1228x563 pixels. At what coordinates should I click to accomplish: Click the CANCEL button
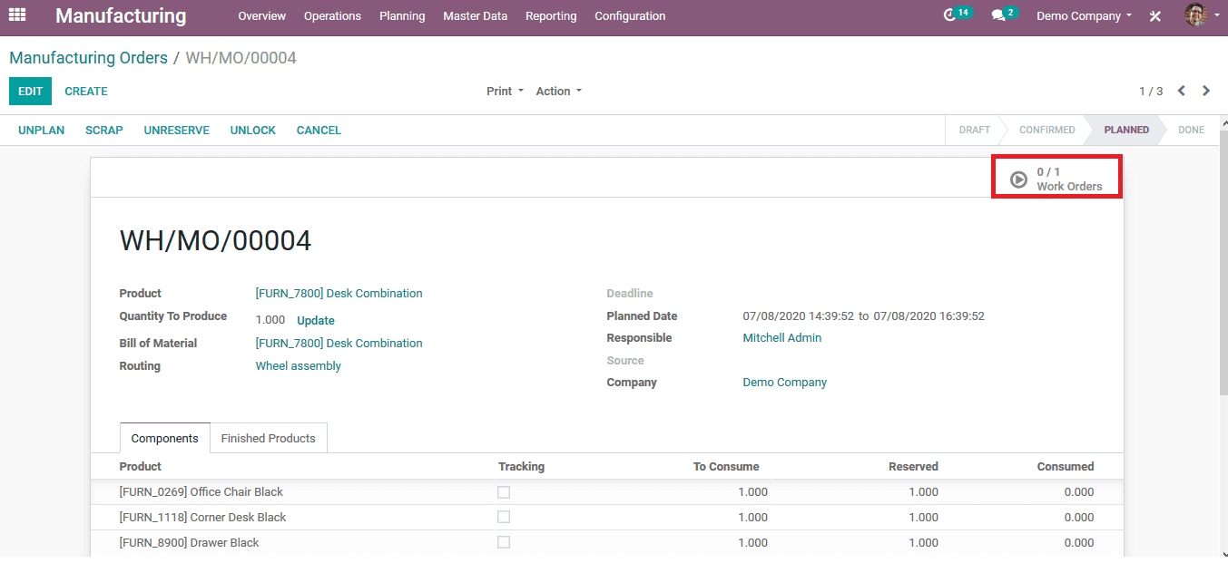319,131
